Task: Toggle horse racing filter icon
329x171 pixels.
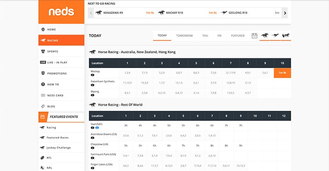Action: coord(265,35)
